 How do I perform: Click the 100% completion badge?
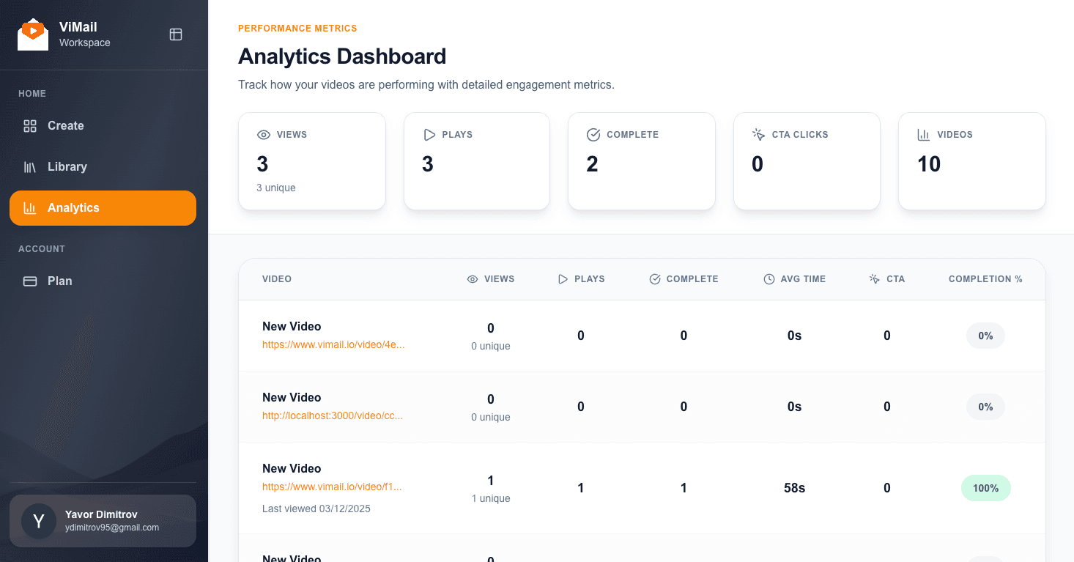(985, 487)
